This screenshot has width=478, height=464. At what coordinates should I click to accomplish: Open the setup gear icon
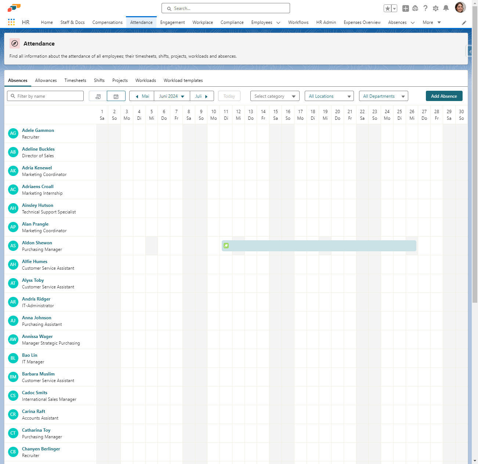[435, 8]
